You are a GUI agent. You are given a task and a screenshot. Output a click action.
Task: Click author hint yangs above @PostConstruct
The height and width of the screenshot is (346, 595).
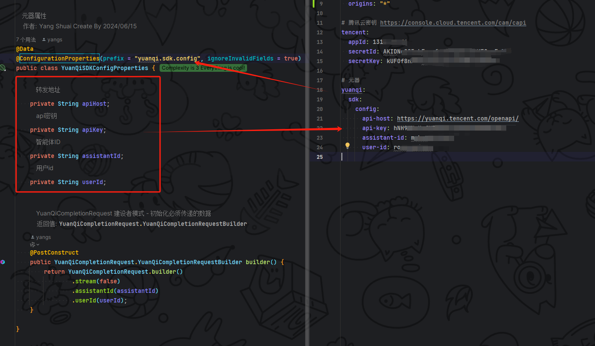click(x=41, y=237)
